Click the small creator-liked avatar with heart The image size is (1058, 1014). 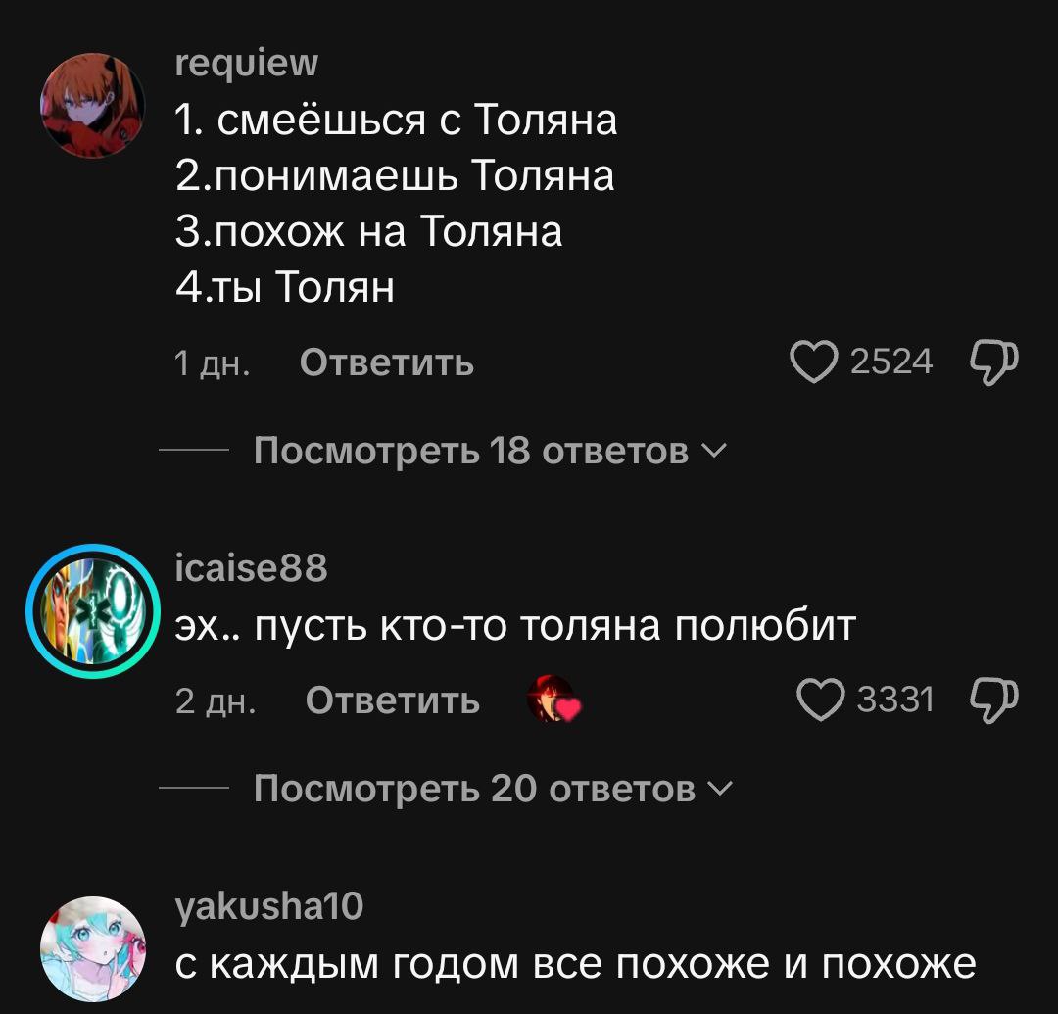click(x=553, y=699)
